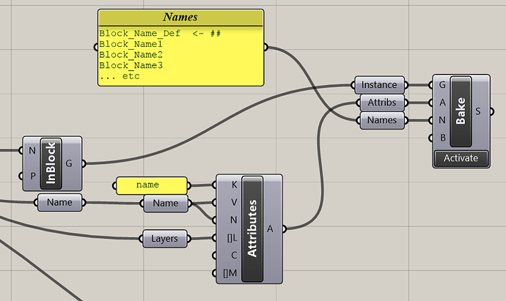506x301 pixels.
Task: Click the A input of Bake
Action: point(442,103)
